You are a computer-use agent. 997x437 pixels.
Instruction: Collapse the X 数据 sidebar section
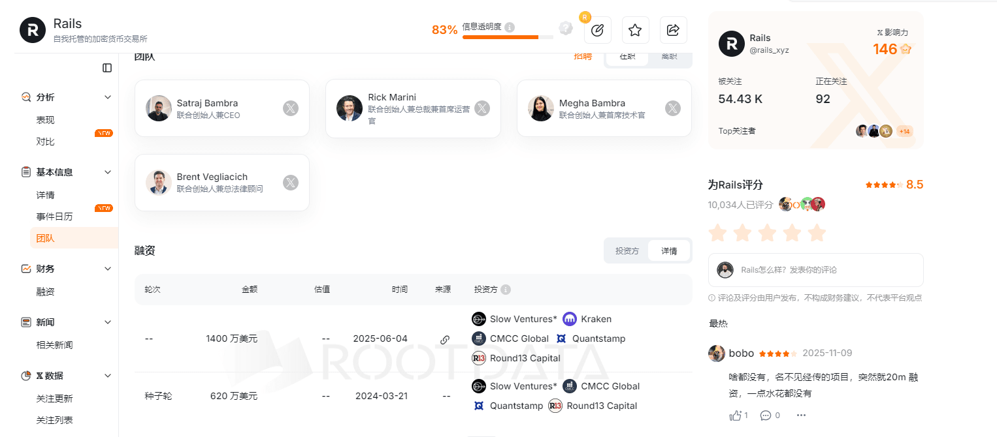point(108,376)
